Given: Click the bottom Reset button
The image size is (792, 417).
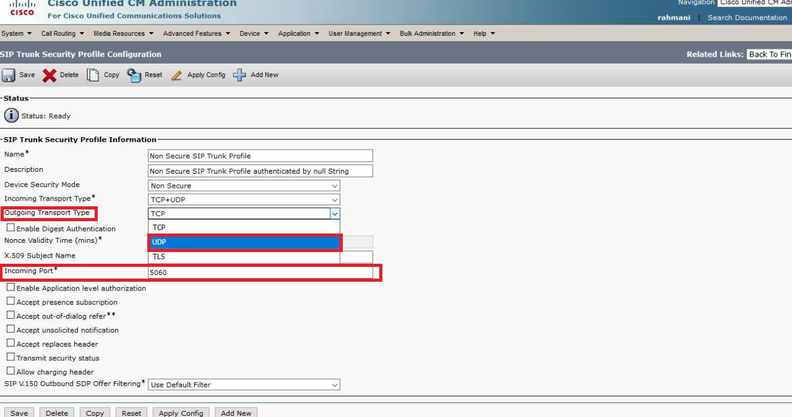Looking at the screenshot, I should click(x=131, y=413).
